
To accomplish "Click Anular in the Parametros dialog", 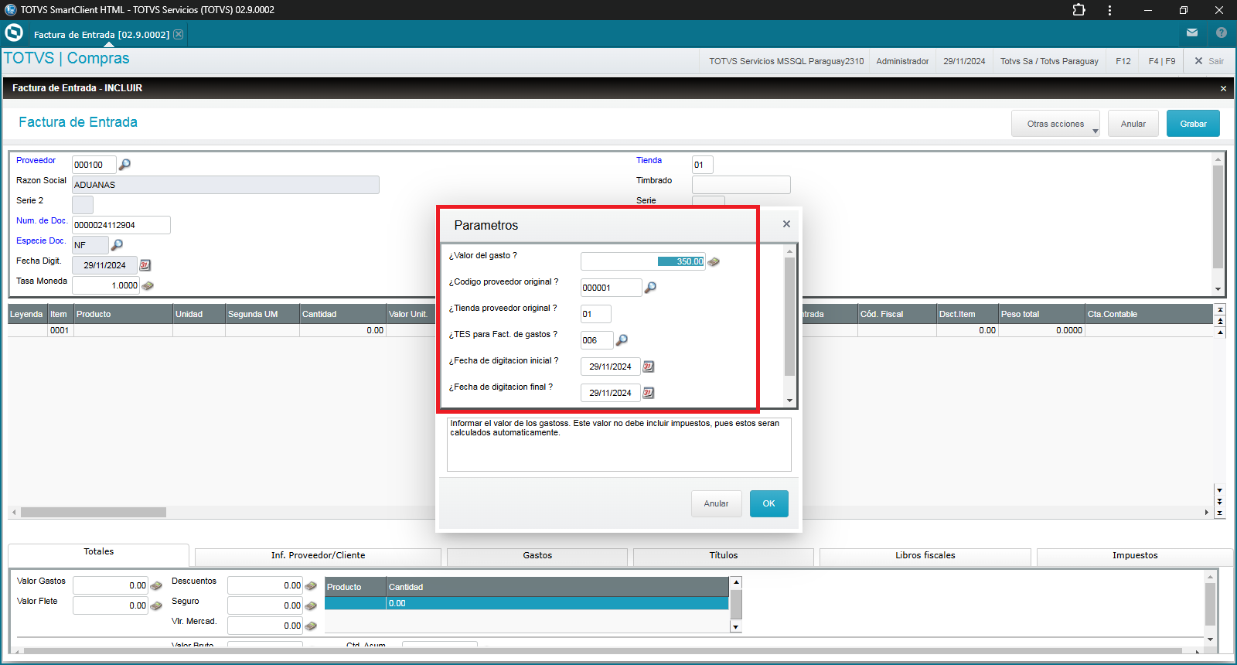I will (x=716, y=503).
